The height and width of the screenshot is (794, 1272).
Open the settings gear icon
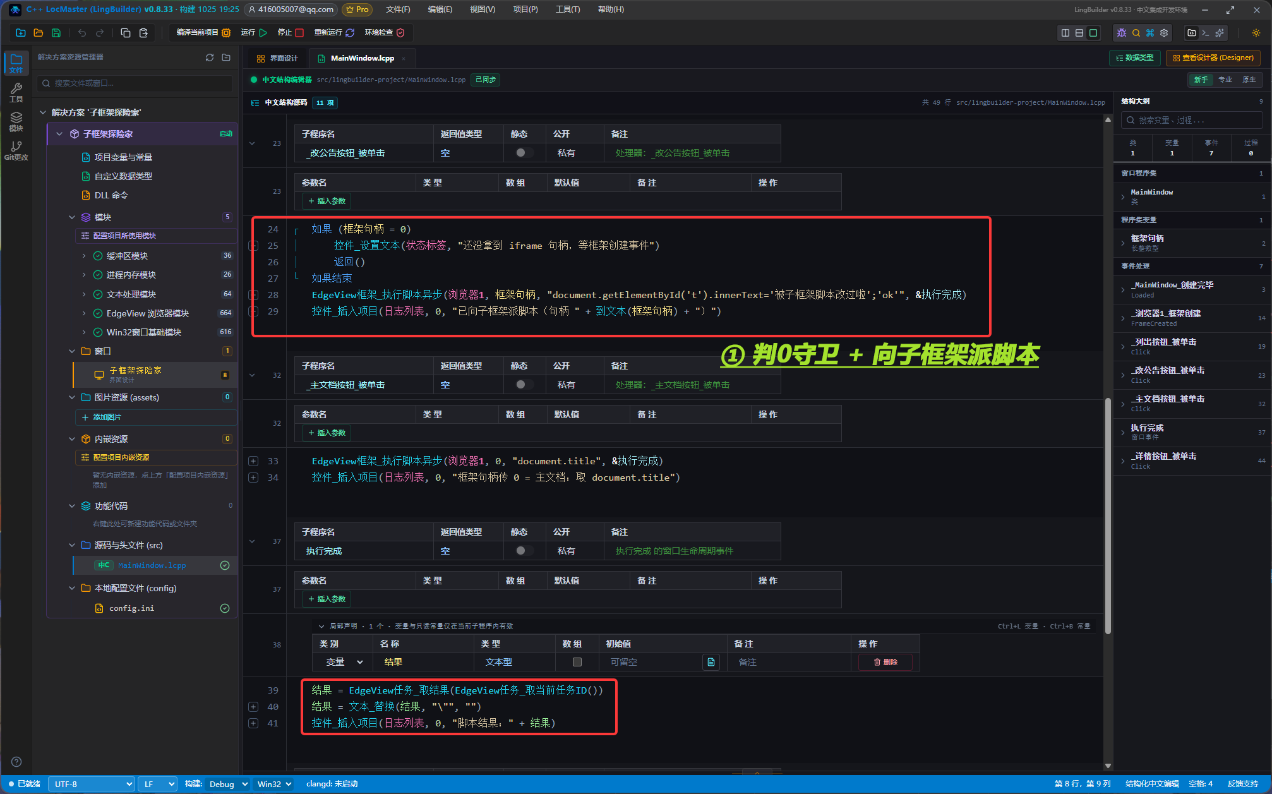pyautogui.click(x=1164, y=33)
